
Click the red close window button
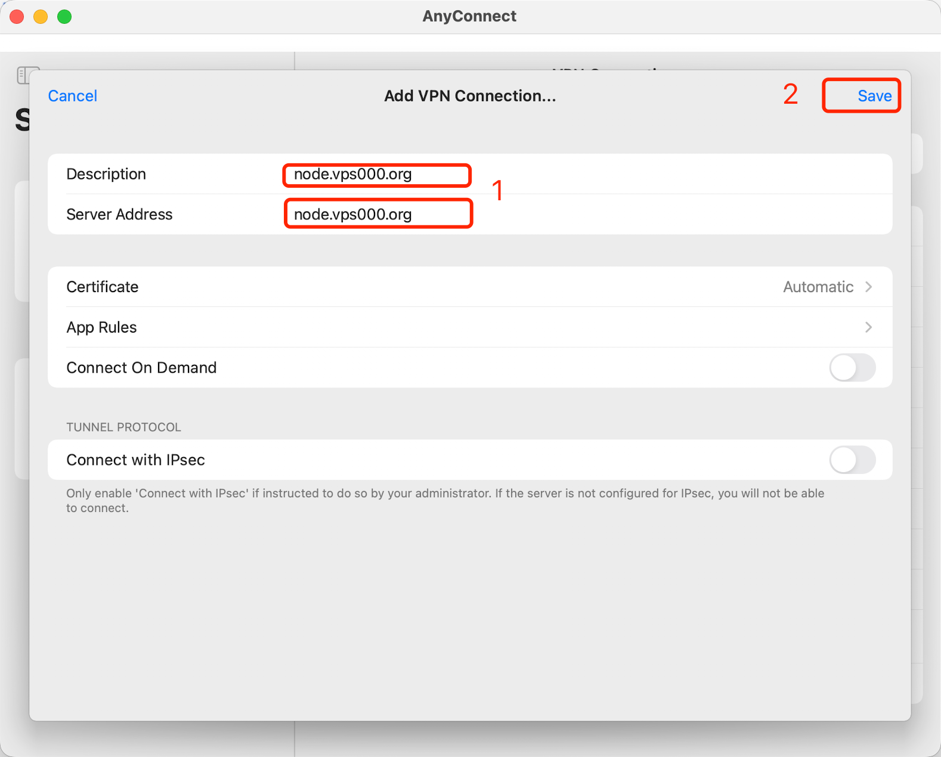point(17,17)
